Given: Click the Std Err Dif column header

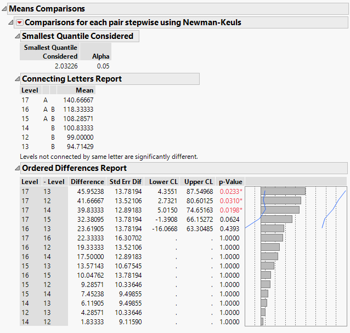Looking at the screenshot, I should (125, 182).
